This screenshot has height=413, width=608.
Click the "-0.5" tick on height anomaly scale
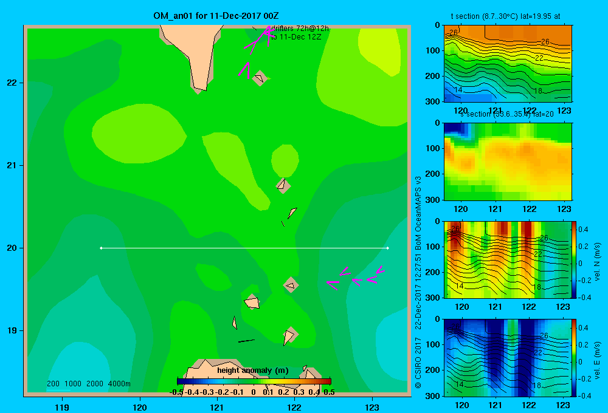[x=176, y=392]
